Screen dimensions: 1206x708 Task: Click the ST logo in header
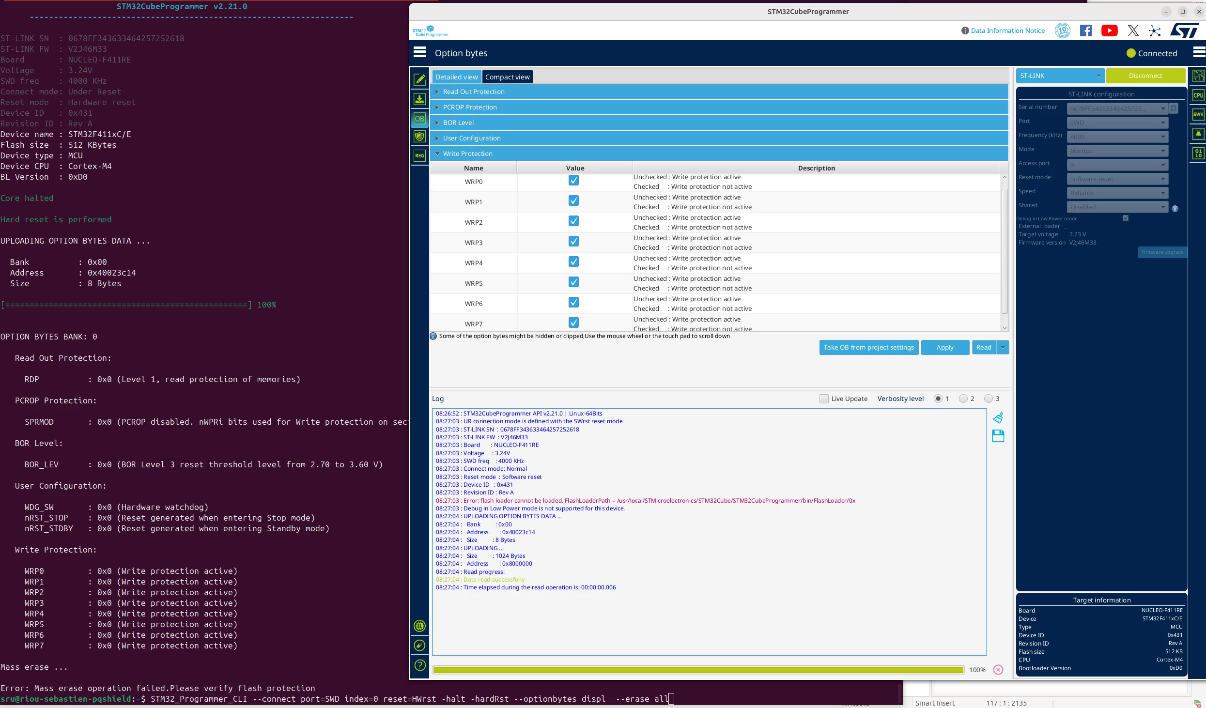1185,31
